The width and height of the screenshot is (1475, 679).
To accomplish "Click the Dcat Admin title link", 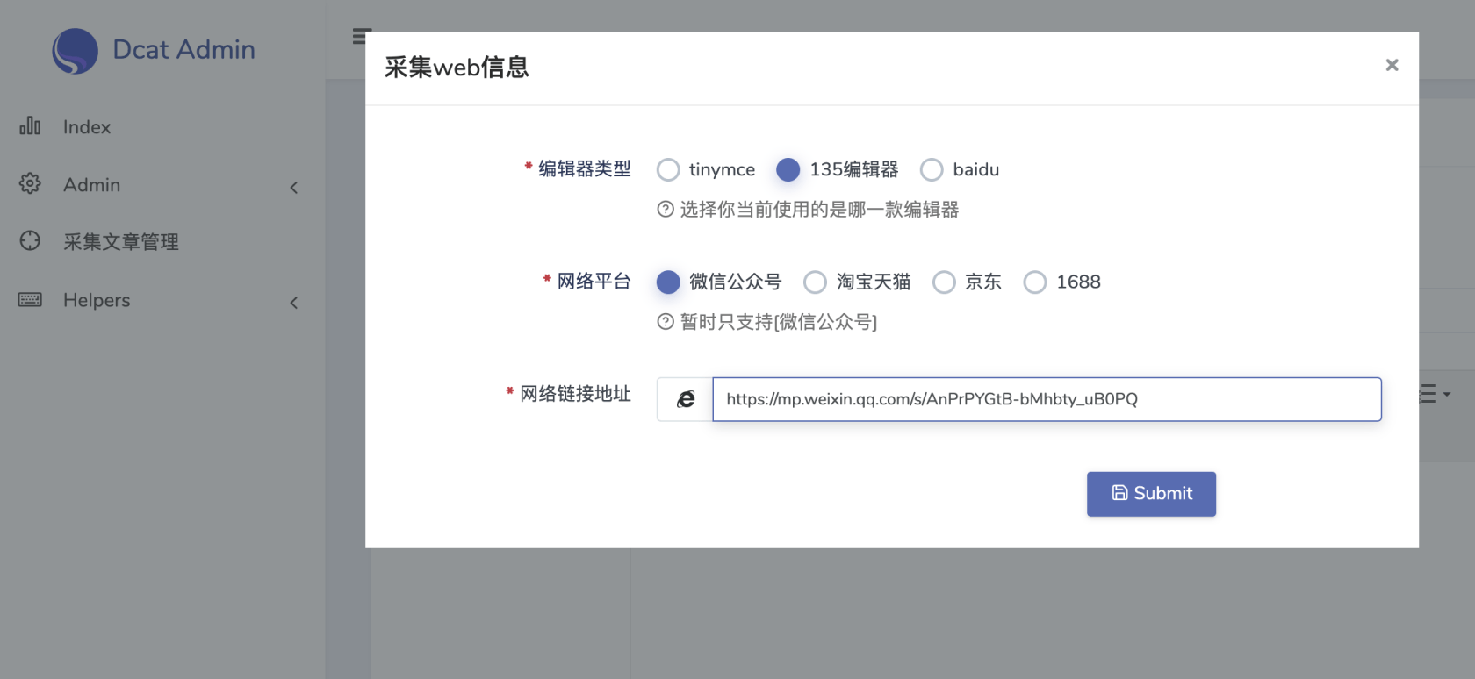I will (x=183, y=49).
